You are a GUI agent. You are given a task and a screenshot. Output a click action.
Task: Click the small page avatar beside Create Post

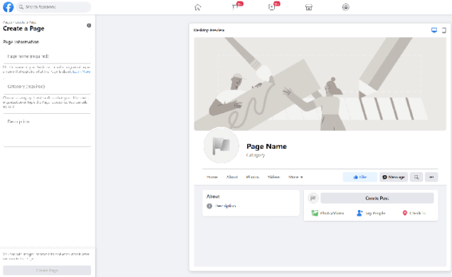pos(313,198)
